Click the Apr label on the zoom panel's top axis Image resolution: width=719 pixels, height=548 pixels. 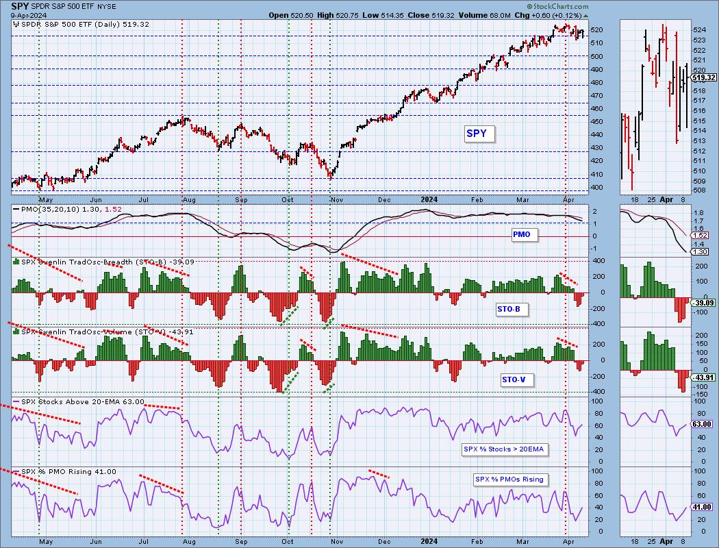666,199
